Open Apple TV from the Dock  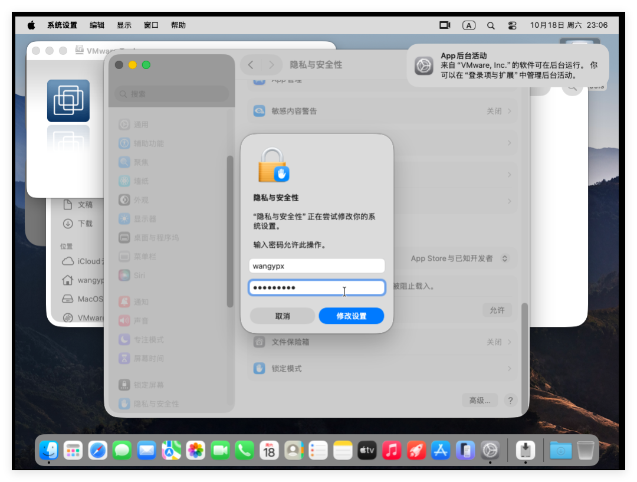pos(367,450)
